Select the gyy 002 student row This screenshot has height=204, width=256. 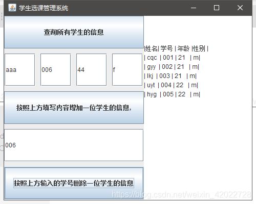[x=172, y=67]
